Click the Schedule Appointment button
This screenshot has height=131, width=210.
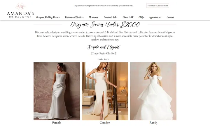[x=157, y=6]
